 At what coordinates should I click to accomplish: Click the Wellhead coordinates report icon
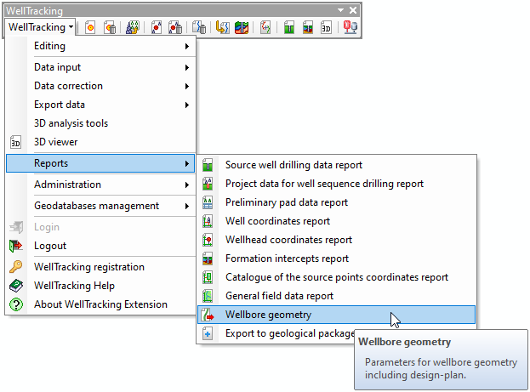click(x=208, y=240)
